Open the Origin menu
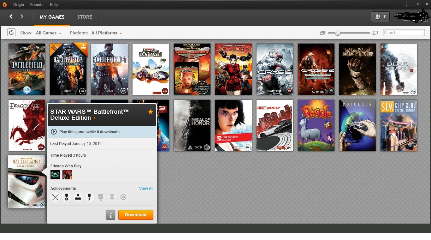Image resolution: width=431 pixels, height=240 pixels. [19, 5]
